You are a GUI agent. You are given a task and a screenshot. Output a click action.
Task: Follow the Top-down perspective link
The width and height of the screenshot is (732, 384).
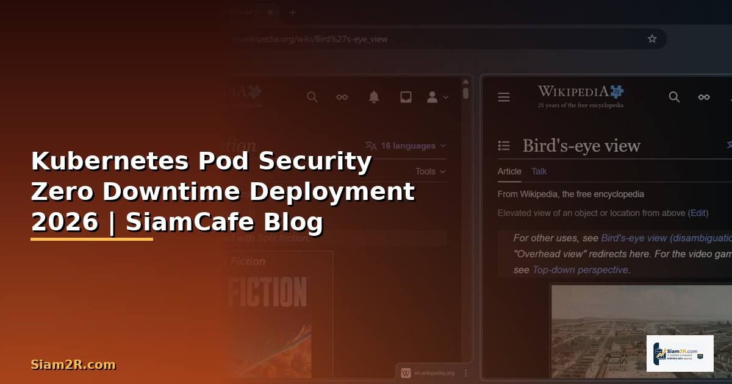[579, 269]
